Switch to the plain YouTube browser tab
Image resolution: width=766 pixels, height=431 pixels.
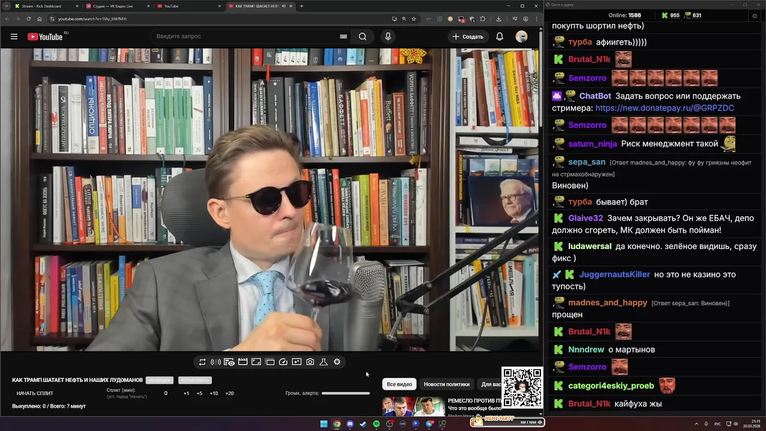click(x=189, y=6)
